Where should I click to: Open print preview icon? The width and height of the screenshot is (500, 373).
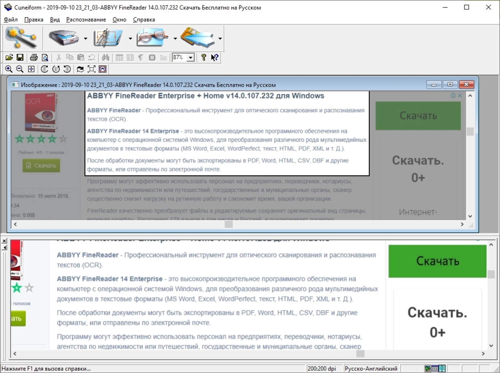(x=45, y=57)
